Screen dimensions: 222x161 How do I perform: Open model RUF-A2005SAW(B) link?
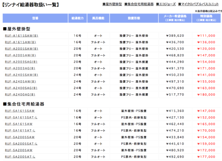tap(21, 49)
